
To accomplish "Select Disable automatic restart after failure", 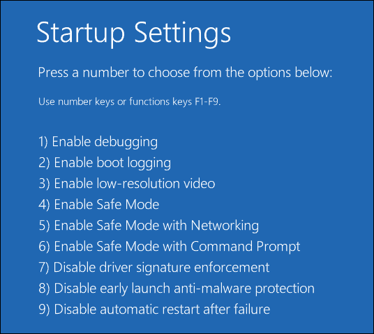I will pos(154,310).
